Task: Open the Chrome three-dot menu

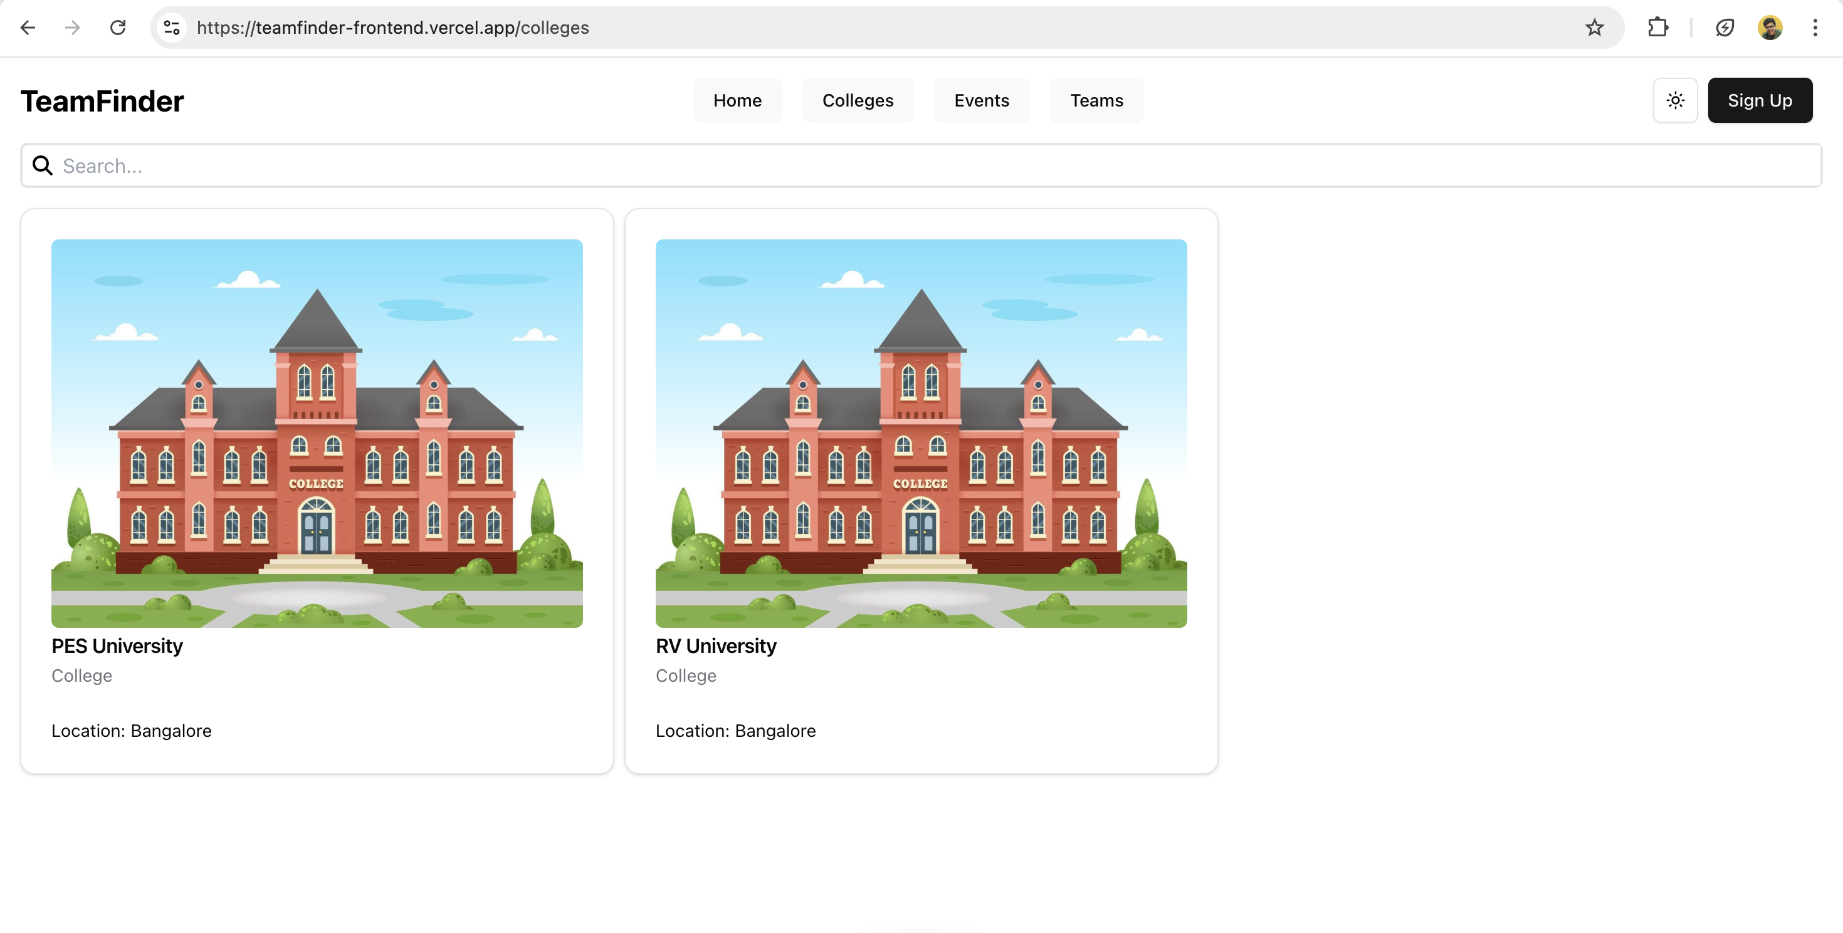Action: pos(1815,27)
